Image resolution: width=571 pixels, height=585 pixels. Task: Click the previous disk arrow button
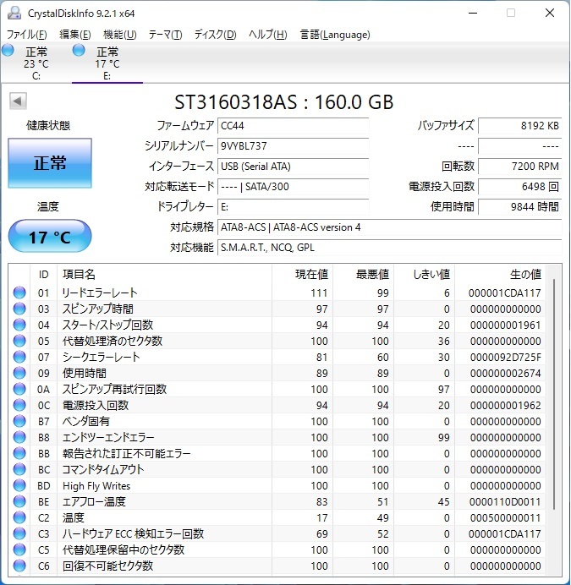click(17, 101)
